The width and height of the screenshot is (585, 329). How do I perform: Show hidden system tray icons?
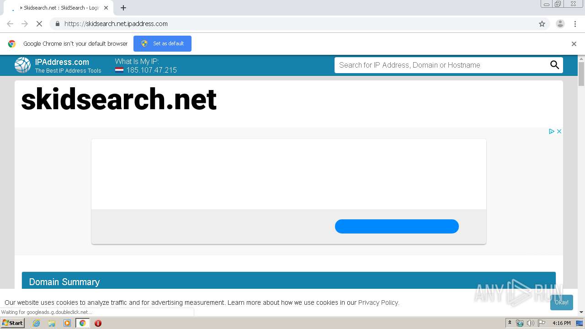click(510, 323)
